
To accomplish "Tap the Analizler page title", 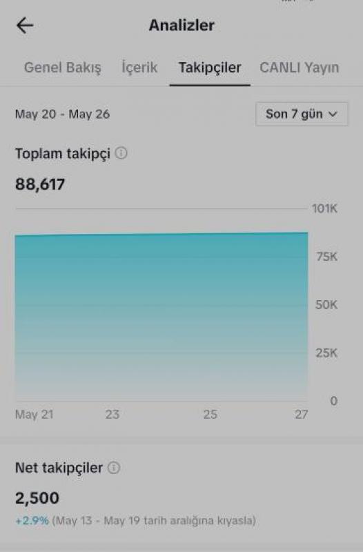I will tap(181, 26).
